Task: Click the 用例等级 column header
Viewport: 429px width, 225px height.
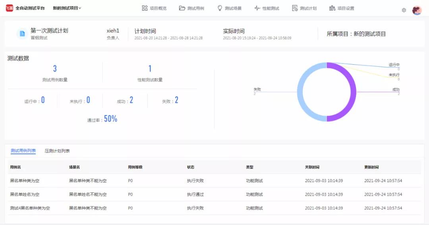Action: (135, 167)
